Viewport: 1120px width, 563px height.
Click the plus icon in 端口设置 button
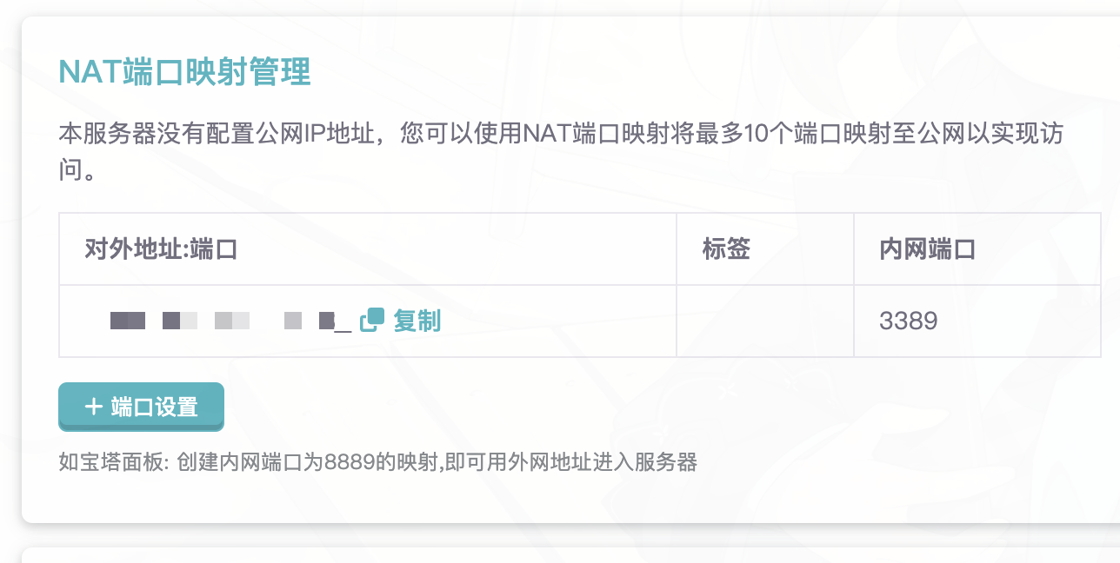pos(93,406)
